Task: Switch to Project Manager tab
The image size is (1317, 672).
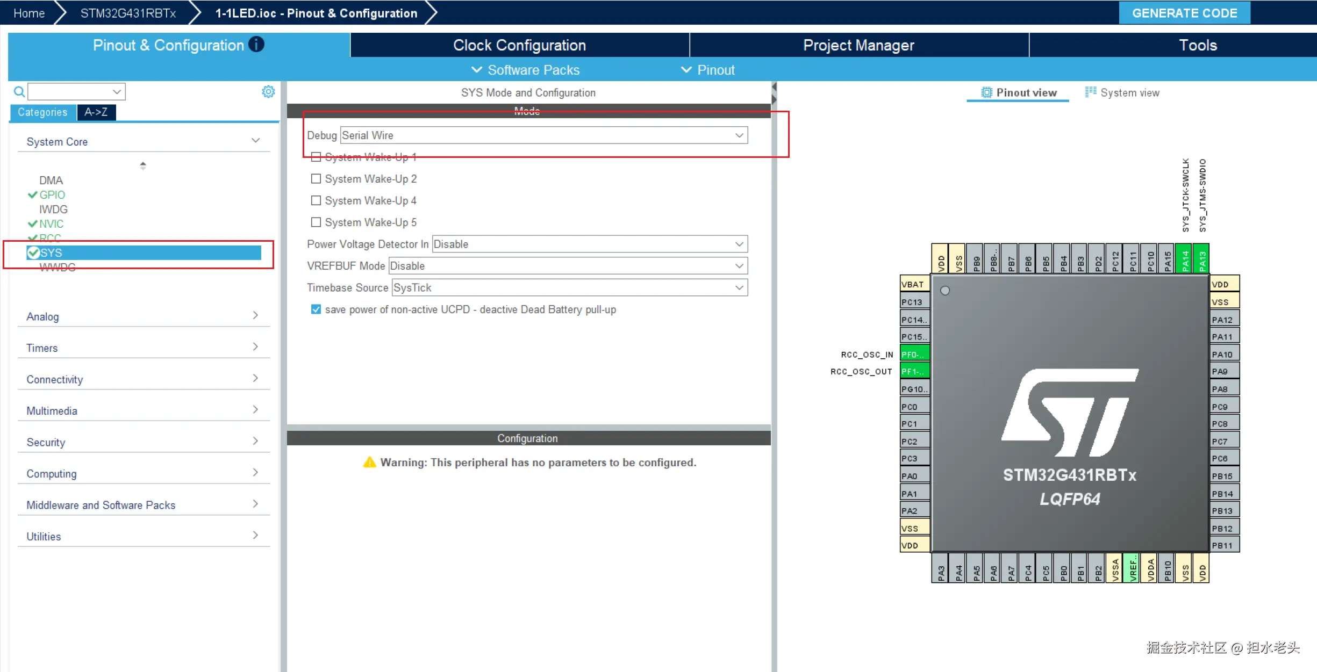Action: coord(859,45)
